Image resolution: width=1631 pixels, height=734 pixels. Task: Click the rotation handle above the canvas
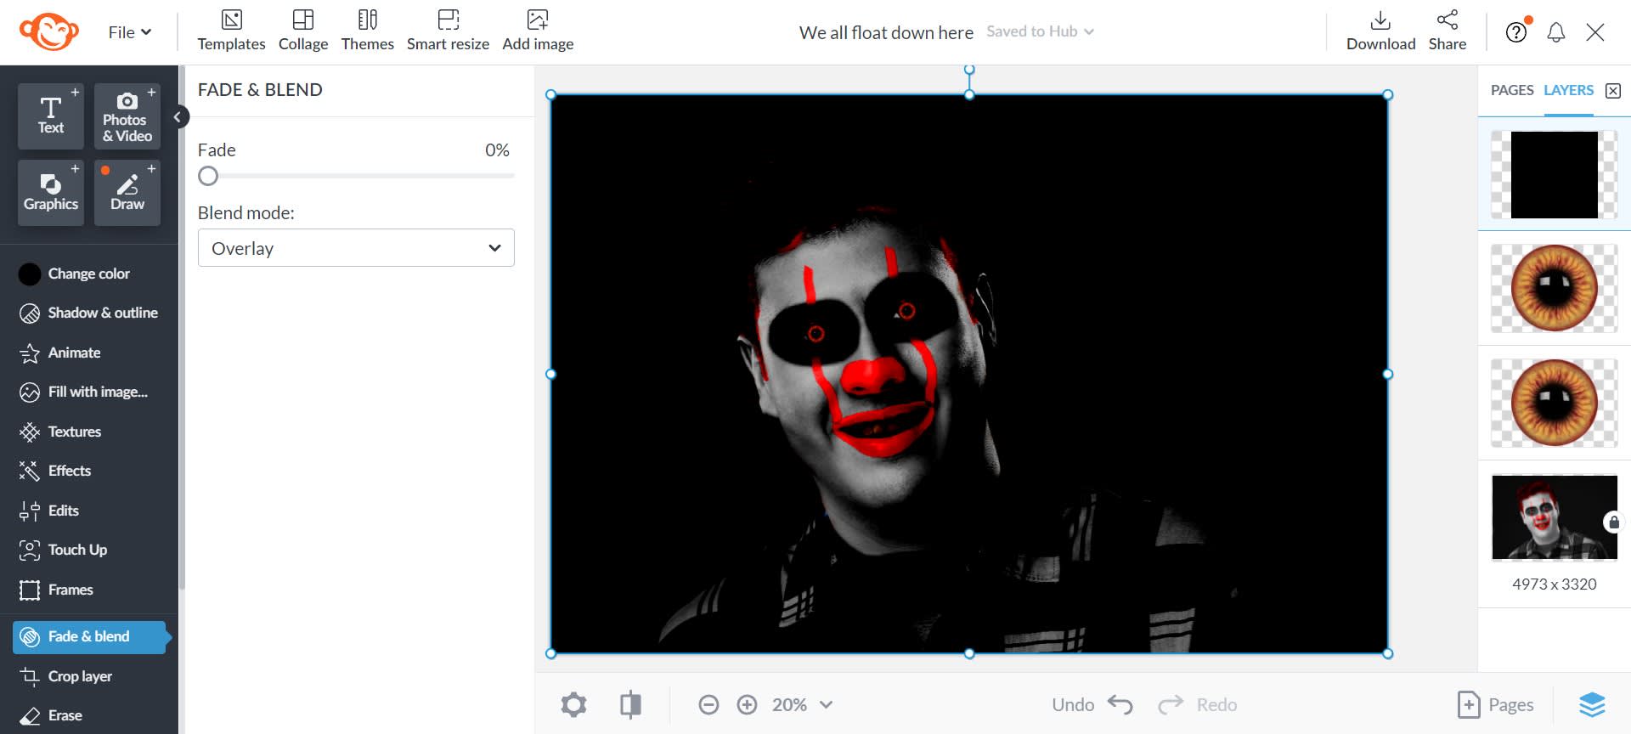tap(969, 70)
